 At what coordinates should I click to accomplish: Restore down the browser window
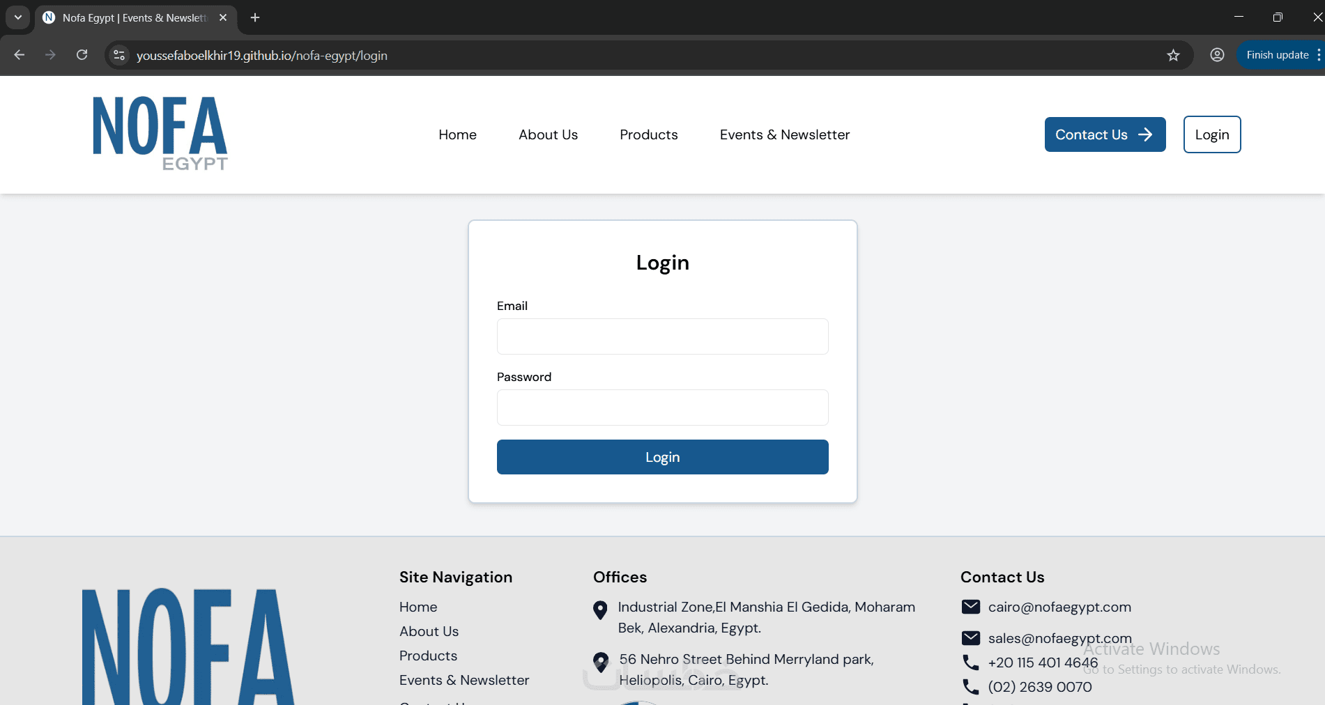[x=1278, y=17]
